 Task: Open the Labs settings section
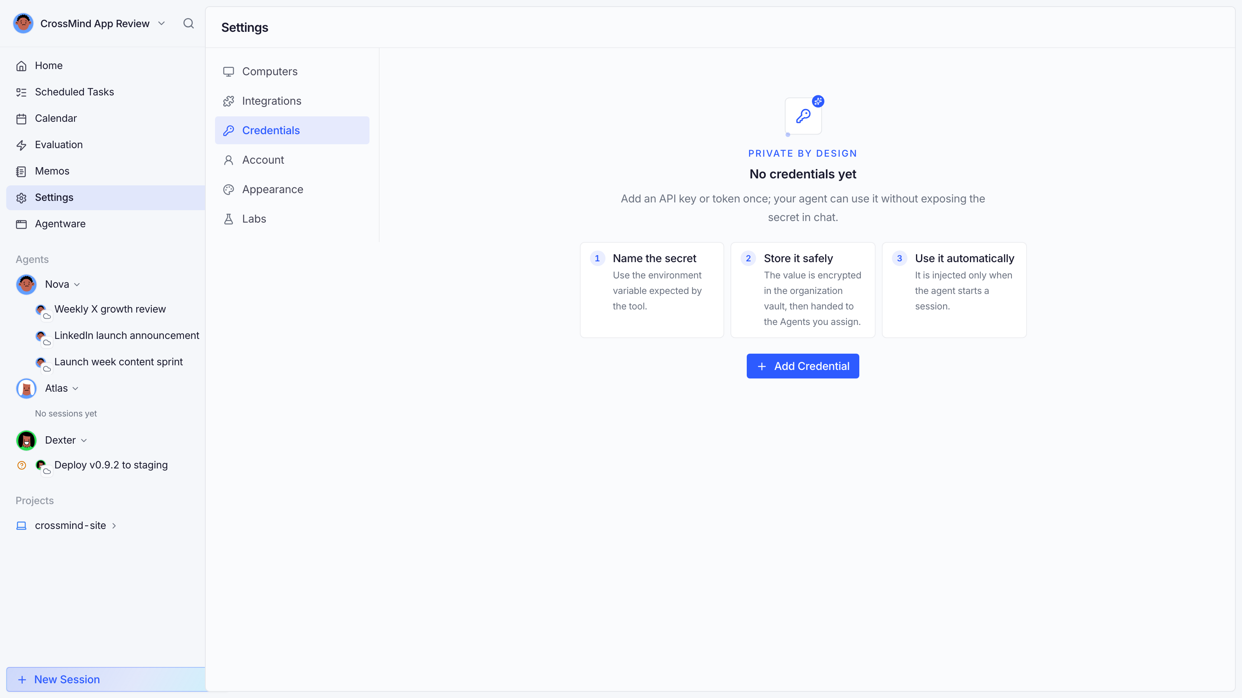[292, 219]
